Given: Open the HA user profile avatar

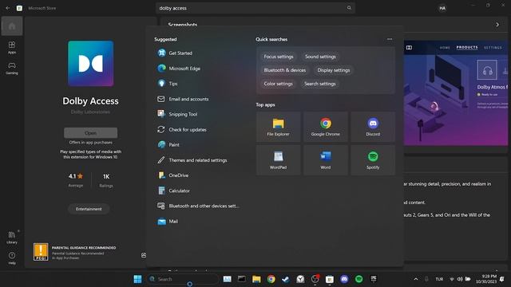Looking at the screenshot, I should [x=442, y=8].
